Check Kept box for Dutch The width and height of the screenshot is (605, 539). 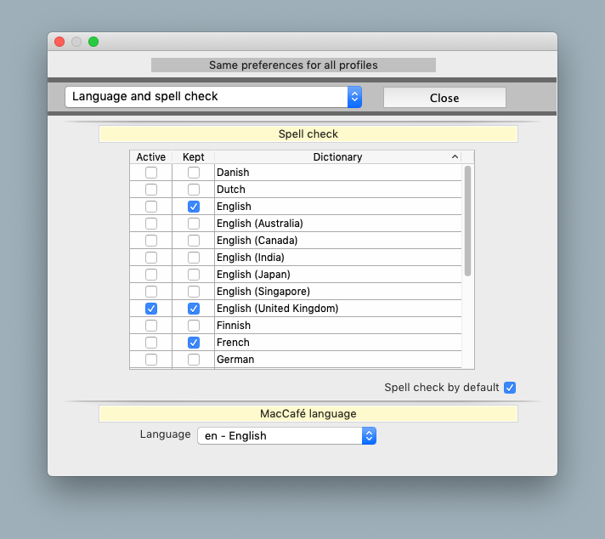coord(194,190)
